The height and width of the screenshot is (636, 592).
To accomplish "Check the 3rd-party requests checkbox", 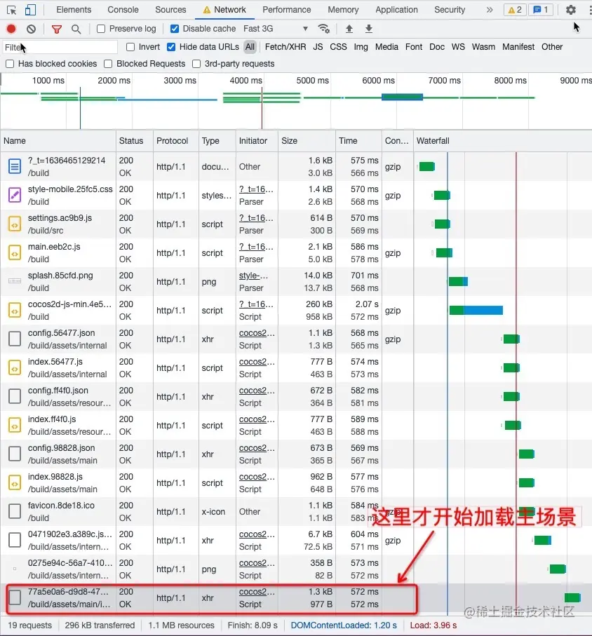I will pyautogui.click(x=196, y=64).
